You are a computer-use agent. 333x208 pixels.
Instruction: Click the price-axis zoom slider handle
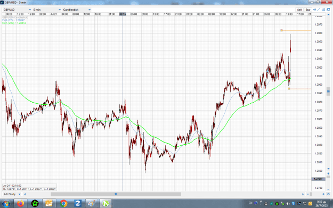328,177
